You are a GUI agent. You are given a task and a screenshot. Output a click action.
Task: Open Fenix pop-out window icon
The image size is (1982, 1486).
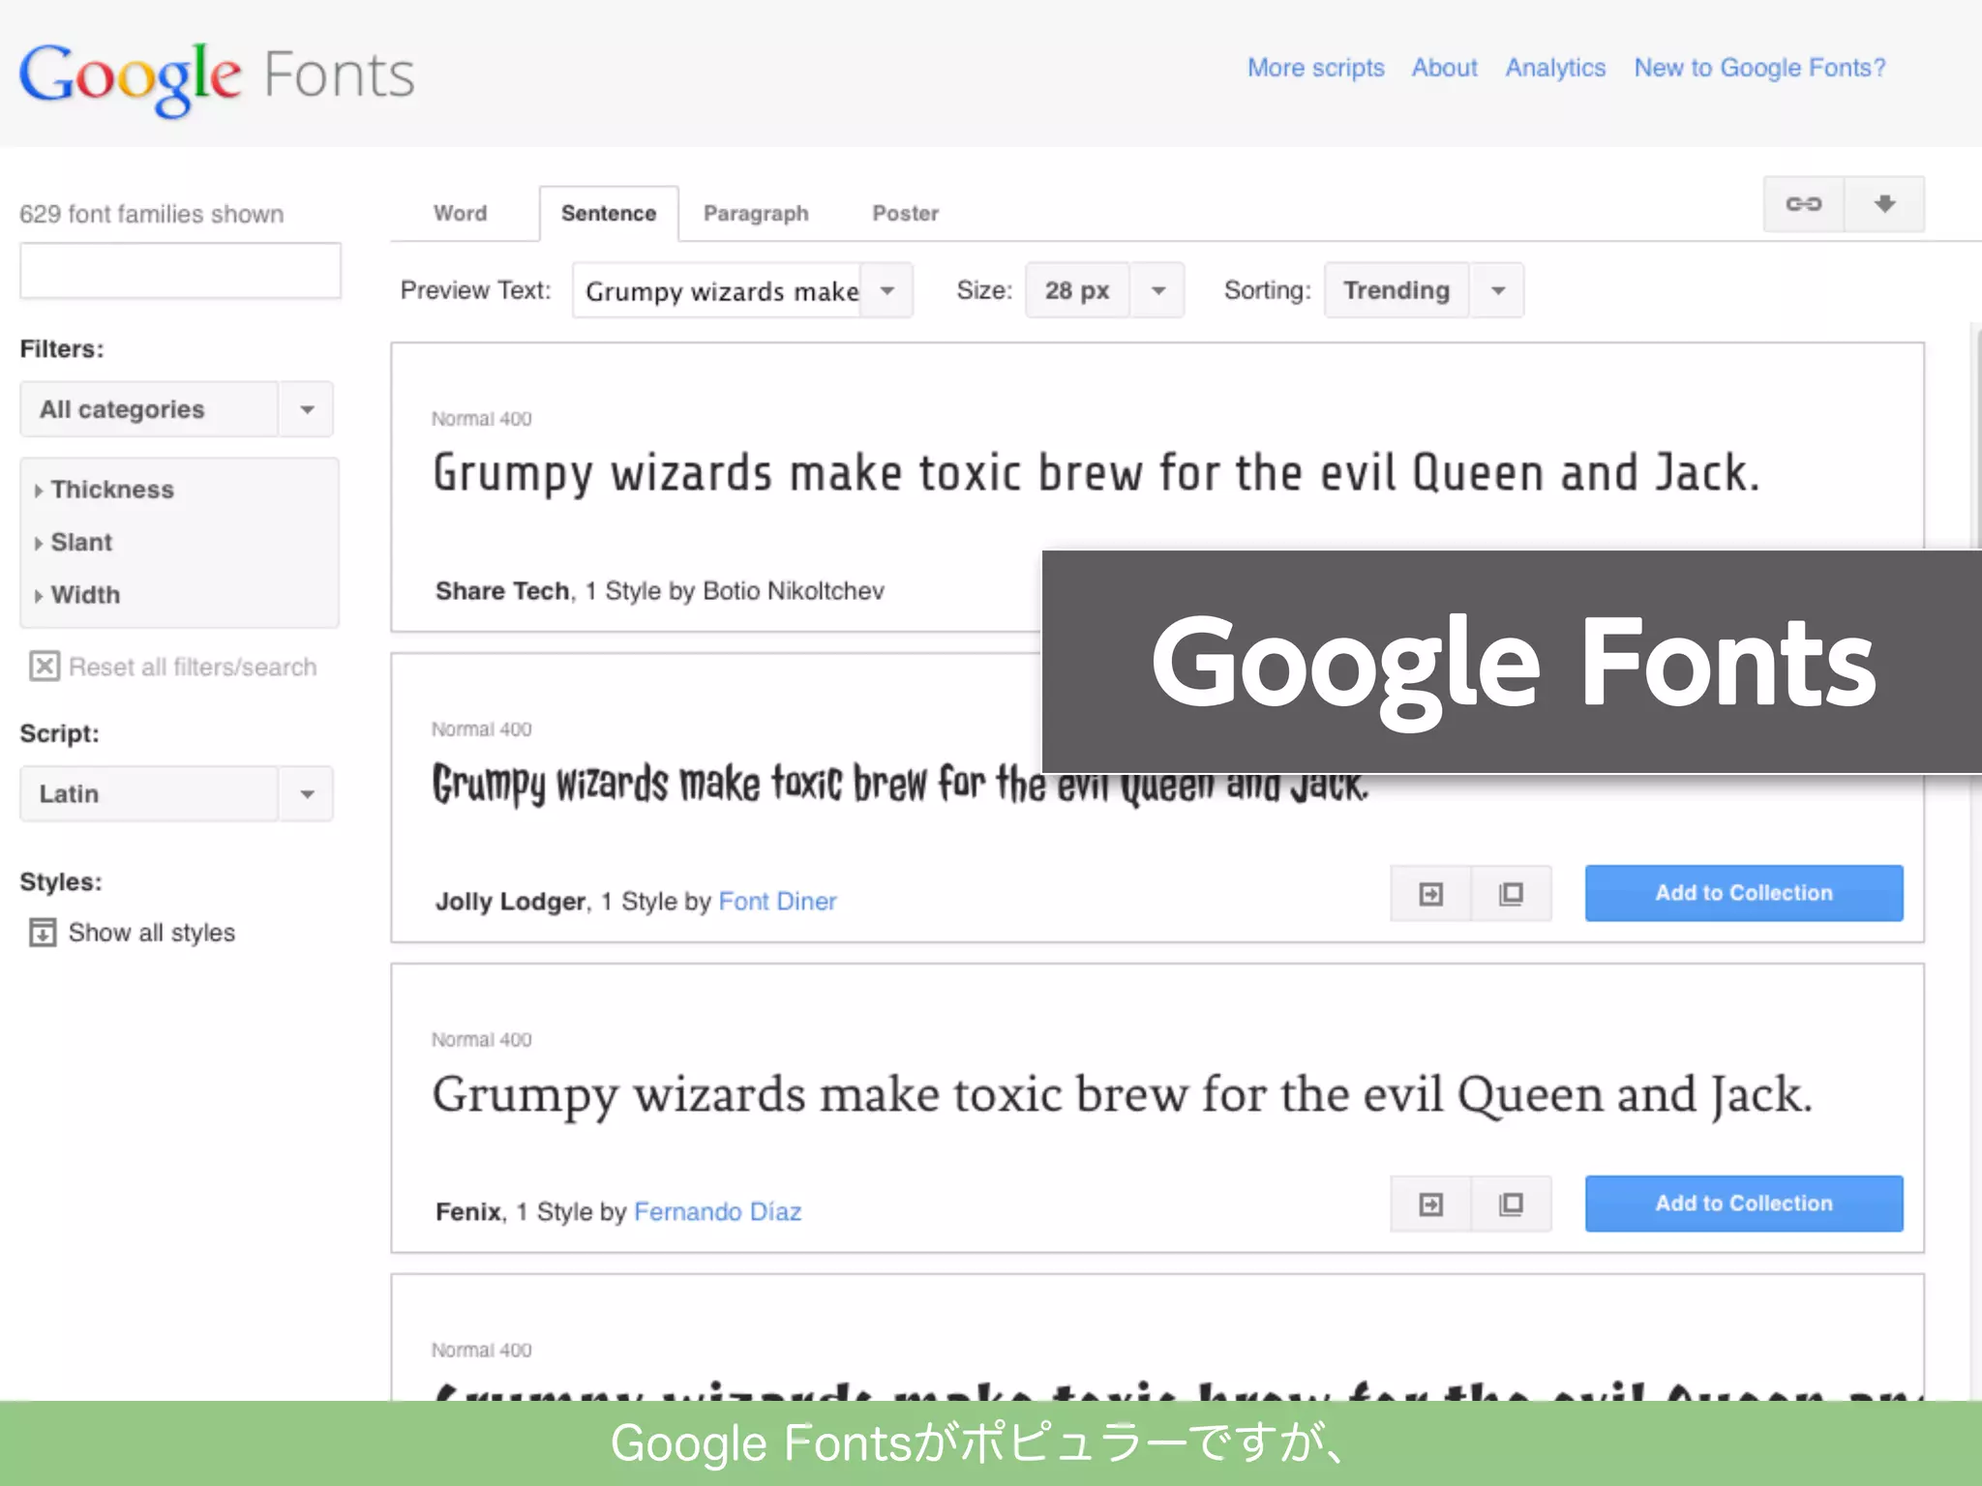tap(1511, 1204)
